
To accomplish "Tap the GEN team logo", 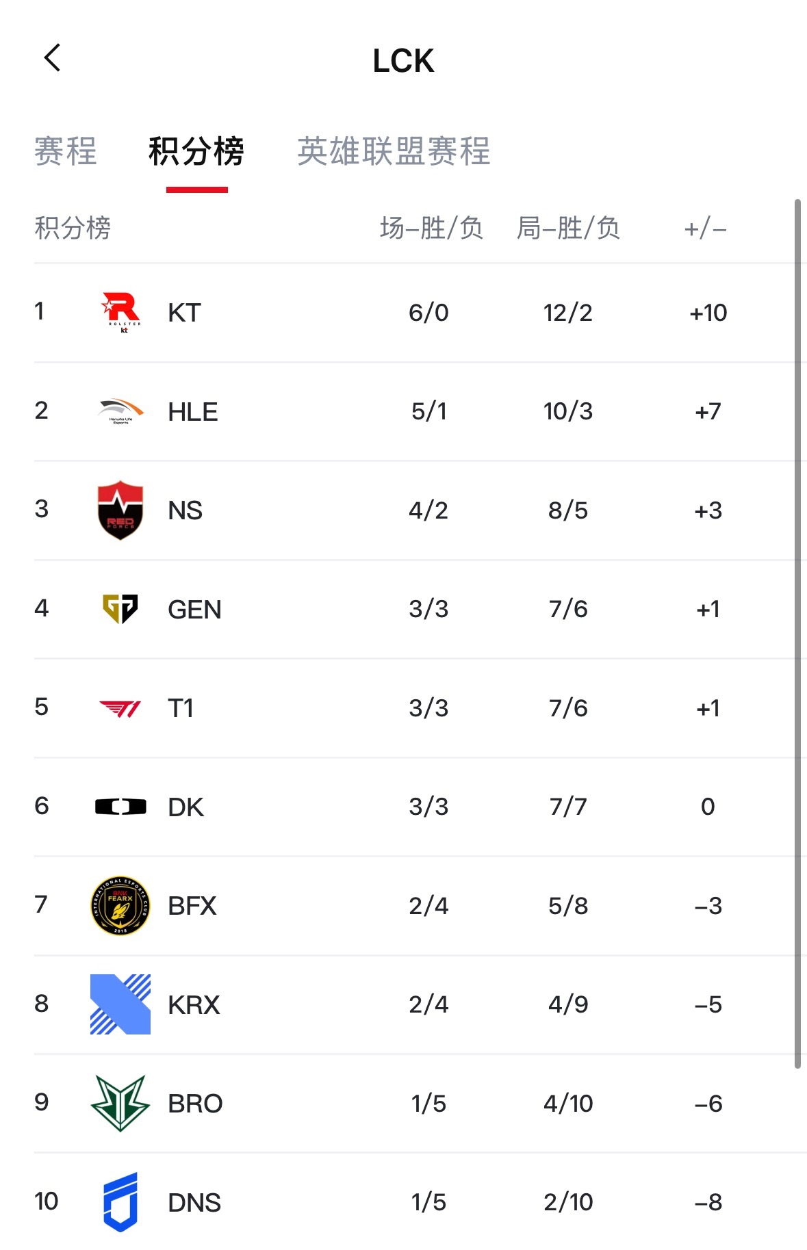I will coord(120,609).
